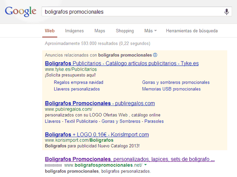Click the Llaveros link under publiregalos
The height and width of the screenshot is (177, 237).
tap(53, 121)
